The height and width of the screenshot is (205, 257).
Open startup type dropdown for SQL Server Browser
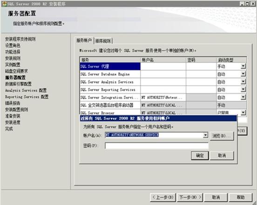pos(243,112)
